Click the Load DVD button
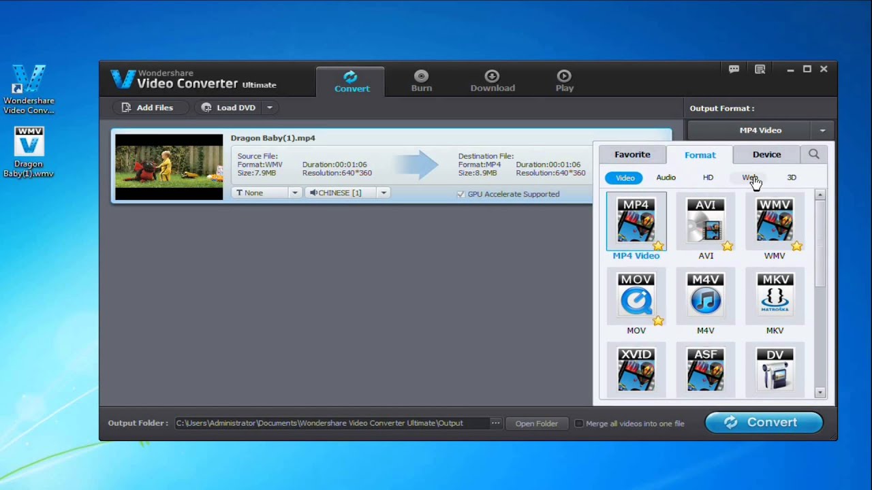The width and height of the screenshot is (872, 490). pos(228,108)
